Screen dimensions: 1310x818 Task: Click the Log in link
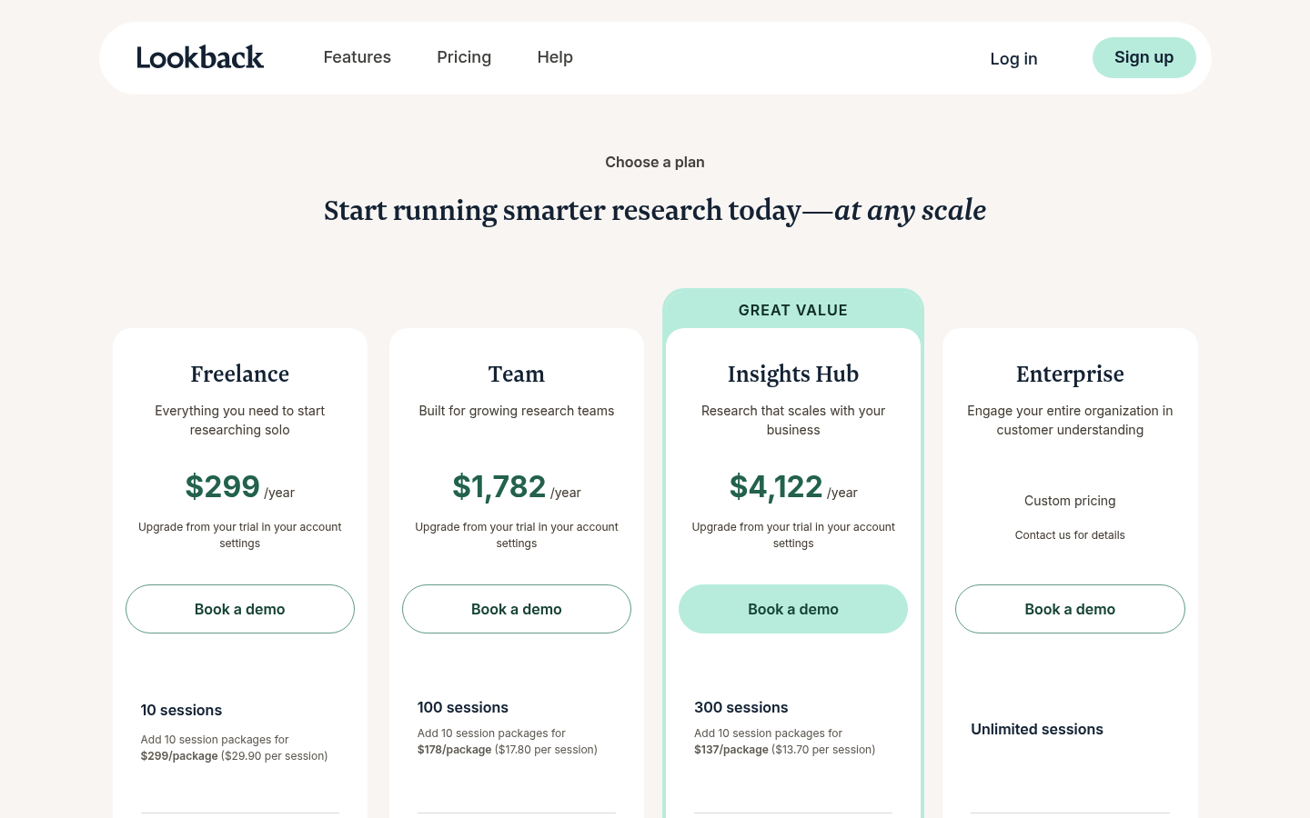coord(1013,59)
